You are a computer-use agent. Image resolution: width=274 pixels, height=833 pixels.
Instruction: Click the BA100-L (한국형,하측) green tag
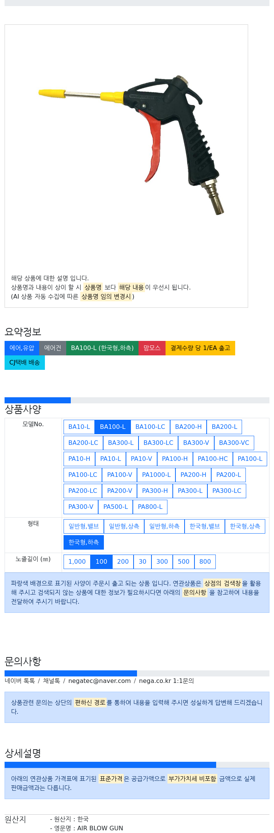(x=102, y=348)
